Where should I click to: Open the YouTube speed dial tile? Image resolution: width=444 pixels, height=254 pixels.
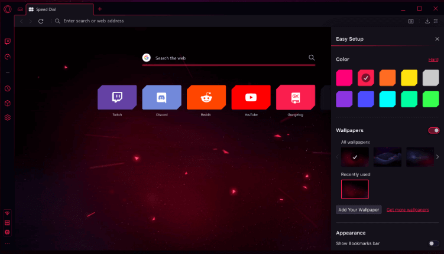pyautogui.click(x=251, y=97)
